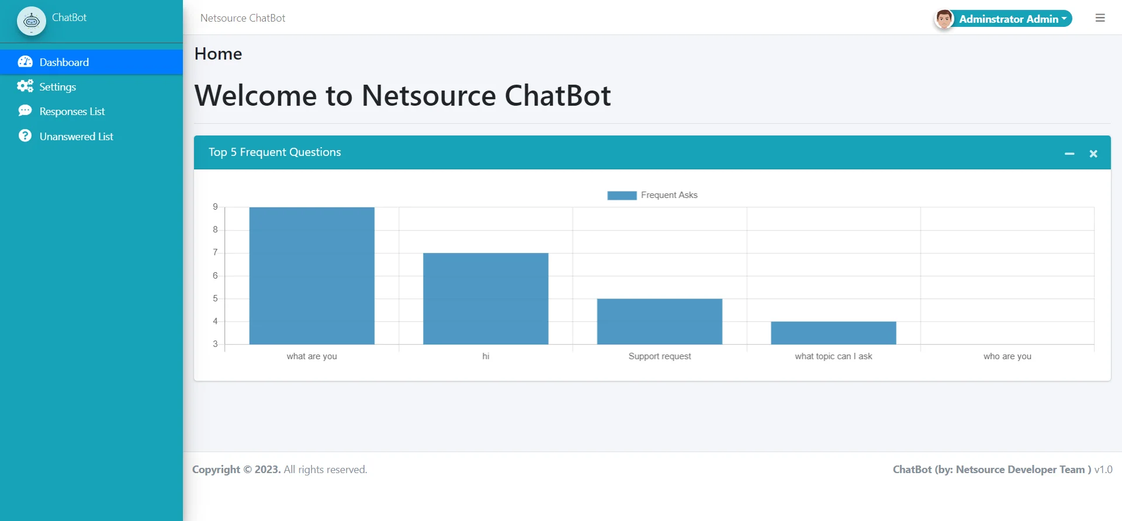Screen dimensions: 1122x521
Task: Open the Dashboard menu item
Action: click(91, 62)
